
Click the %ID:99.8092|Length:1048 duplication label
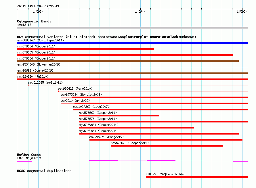166,174
